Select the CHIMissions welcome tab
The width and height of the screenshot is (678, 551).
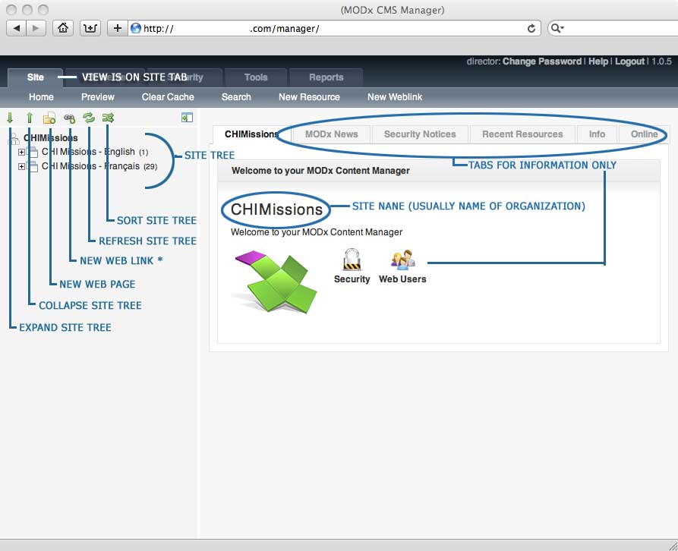tap(251, 134)
